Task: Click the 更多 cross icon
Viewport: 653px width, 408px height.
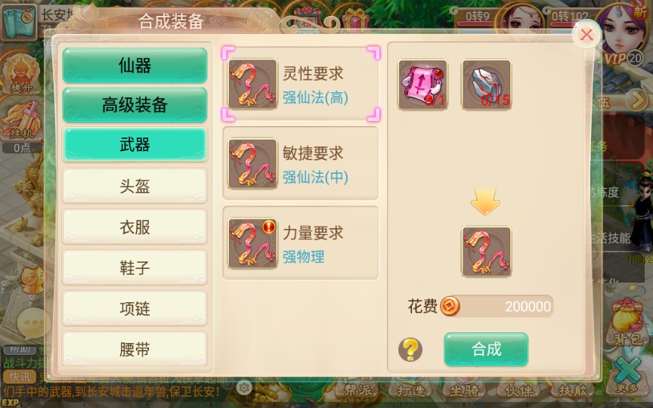Action: [628, 375]
